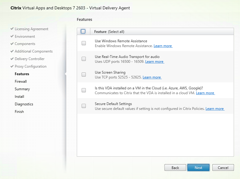Open Learn more for UDP ports 16500-16509
Screen dimensions: 240x179
coord(154,62)
